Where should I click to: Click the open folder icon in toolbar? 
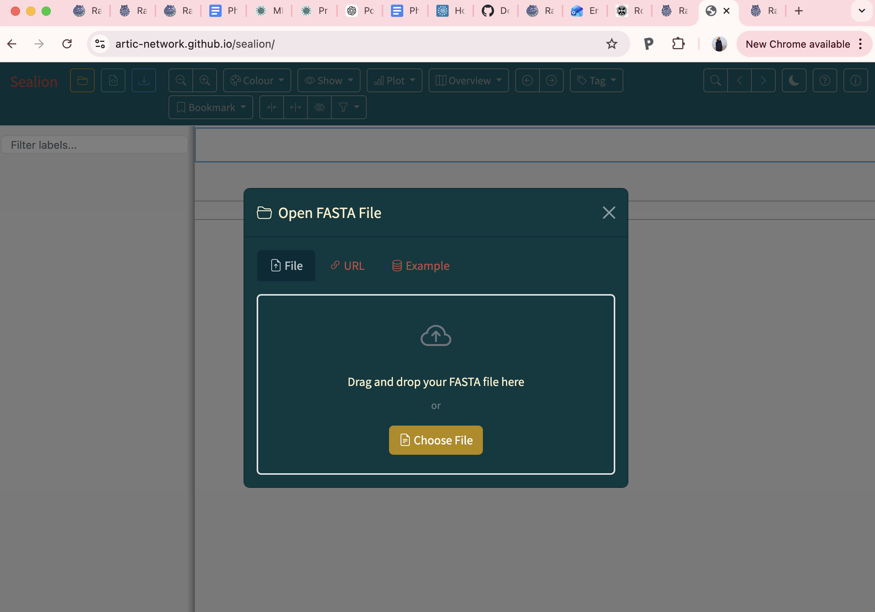[82, 80]
